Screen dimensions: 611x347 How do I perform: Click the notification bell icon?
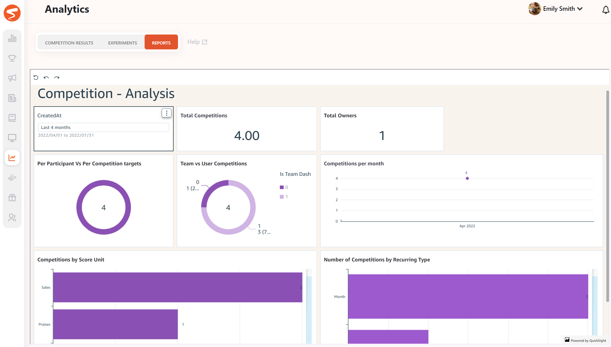605,10
